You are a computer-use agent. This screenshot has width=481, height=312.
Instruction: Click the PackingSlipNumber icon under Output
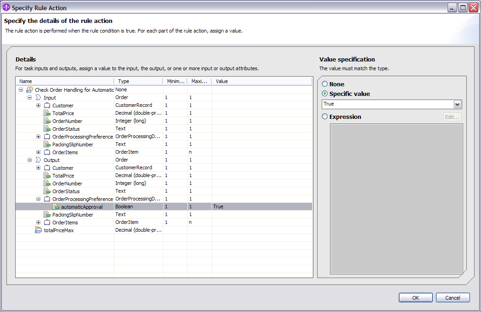tap(47, 215)
